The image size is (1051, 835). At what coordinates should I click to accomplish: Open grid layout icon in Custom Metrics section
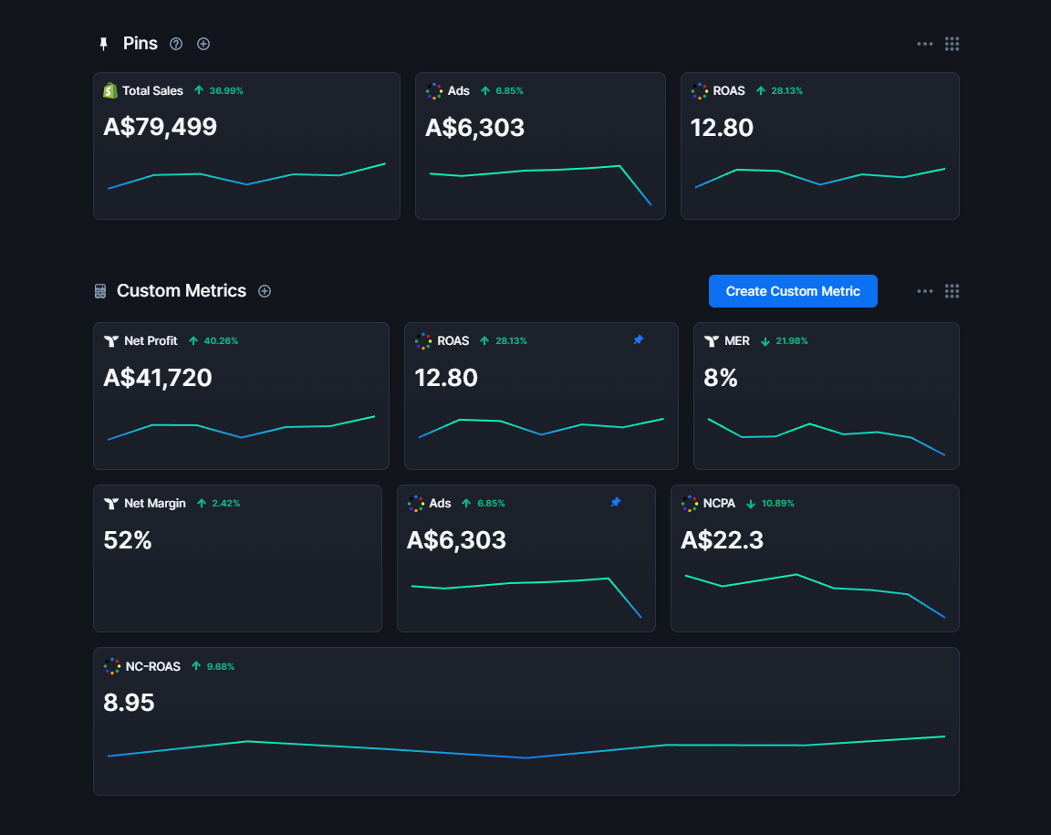(x=952, y=291)
